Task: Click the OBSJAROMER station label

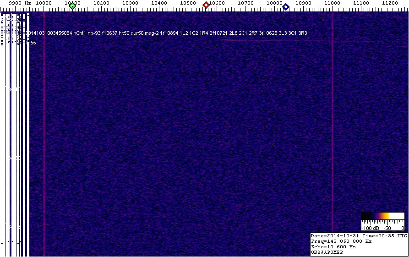Action: pyautogui.click(x=327, y=252)
